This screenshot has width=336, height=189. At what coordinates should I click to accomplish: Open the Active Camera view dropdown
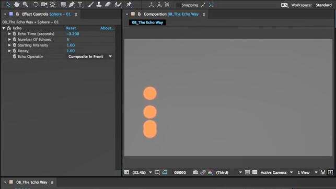276,172
